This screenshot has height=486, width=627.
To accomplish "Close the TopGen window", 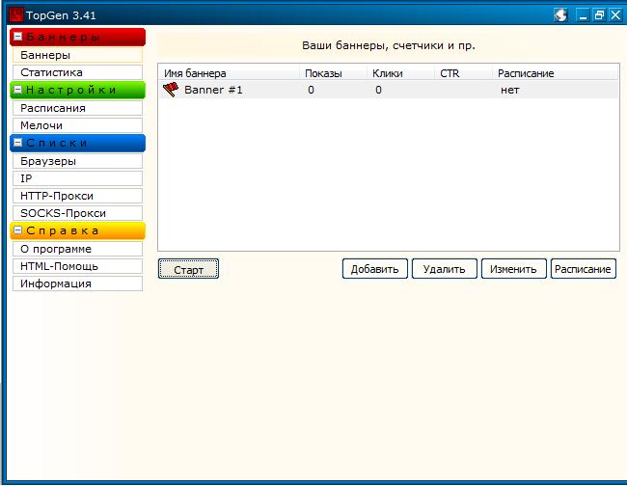I will (615, 15).
